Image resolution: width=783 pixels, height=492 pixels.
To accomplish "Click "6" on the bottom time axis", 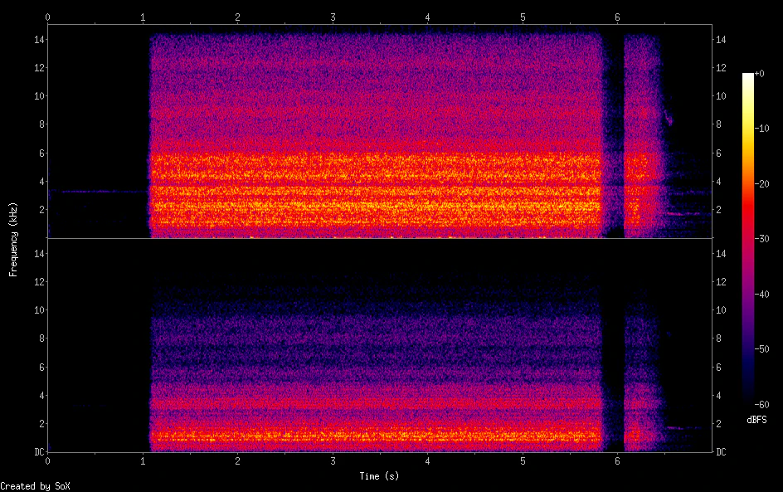I will 618,461.
